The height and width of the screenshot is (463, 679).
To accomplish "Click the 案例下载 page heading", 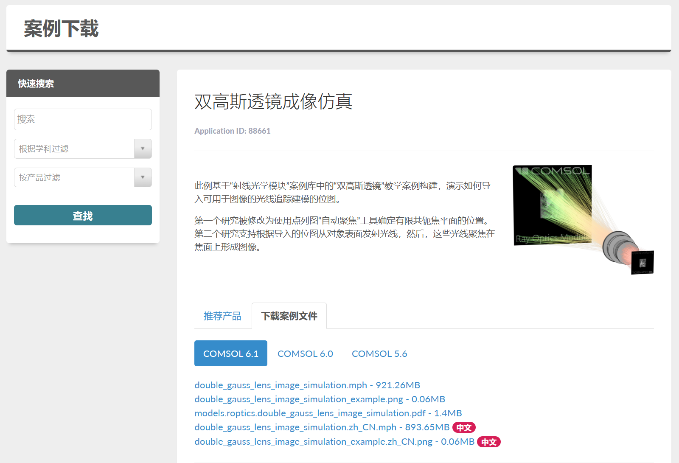I will pyautogui.click(x=61, y=29).
